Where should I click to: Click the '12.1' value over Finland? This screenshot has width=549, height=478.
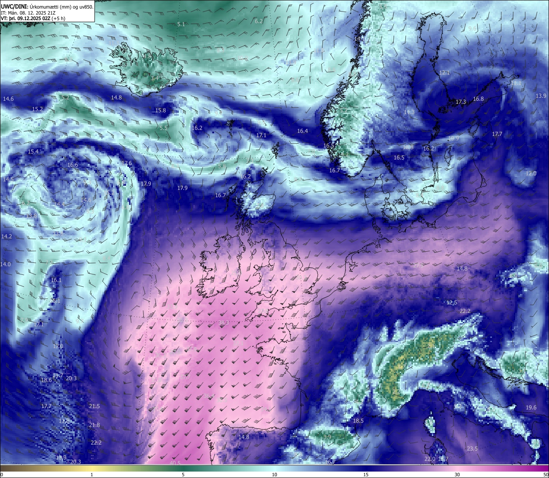tap(445, 73)
